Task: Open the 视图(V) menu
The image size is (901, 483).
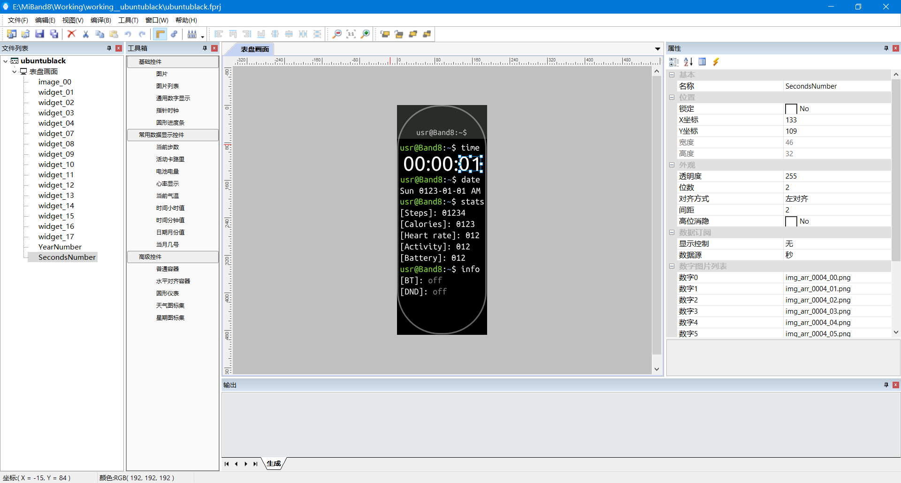Action: tap(73, 20)
